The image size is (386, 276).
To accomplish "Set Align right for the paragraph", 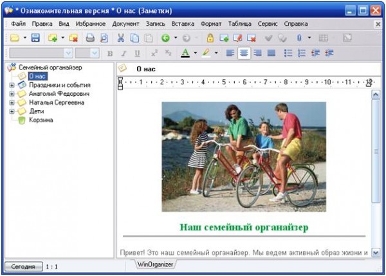I will [x=258, y=53].
